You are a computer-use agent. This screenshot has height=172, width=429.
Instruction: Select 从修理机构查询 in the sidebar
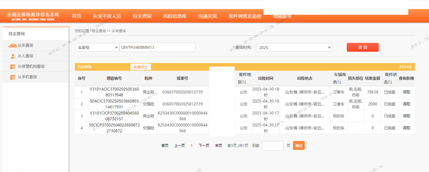[x=31, y=67]
